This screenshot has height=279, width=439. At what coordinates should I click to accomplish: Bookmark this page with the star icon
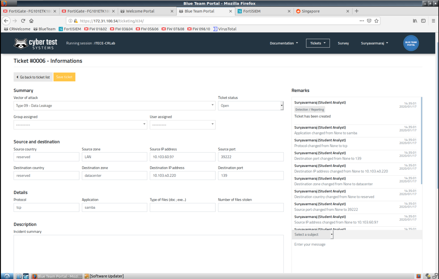pyautogui.click(x=376, y=21)
